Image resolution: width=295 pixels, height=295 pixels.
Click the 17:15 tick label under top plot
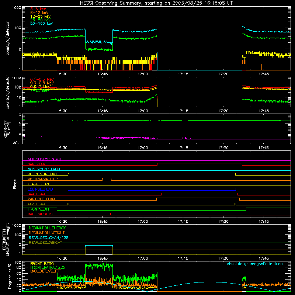coord(183,74)
